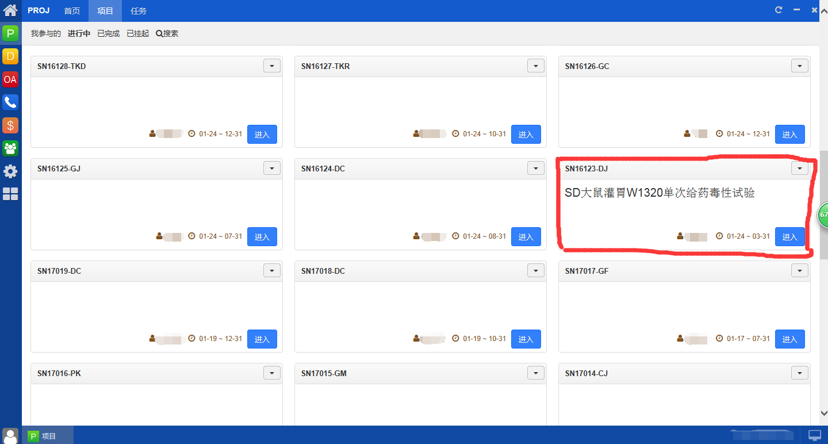Click the user avatar icon at bottom left
The width and height of the screenshot is (828, 444).
[10, 436]
